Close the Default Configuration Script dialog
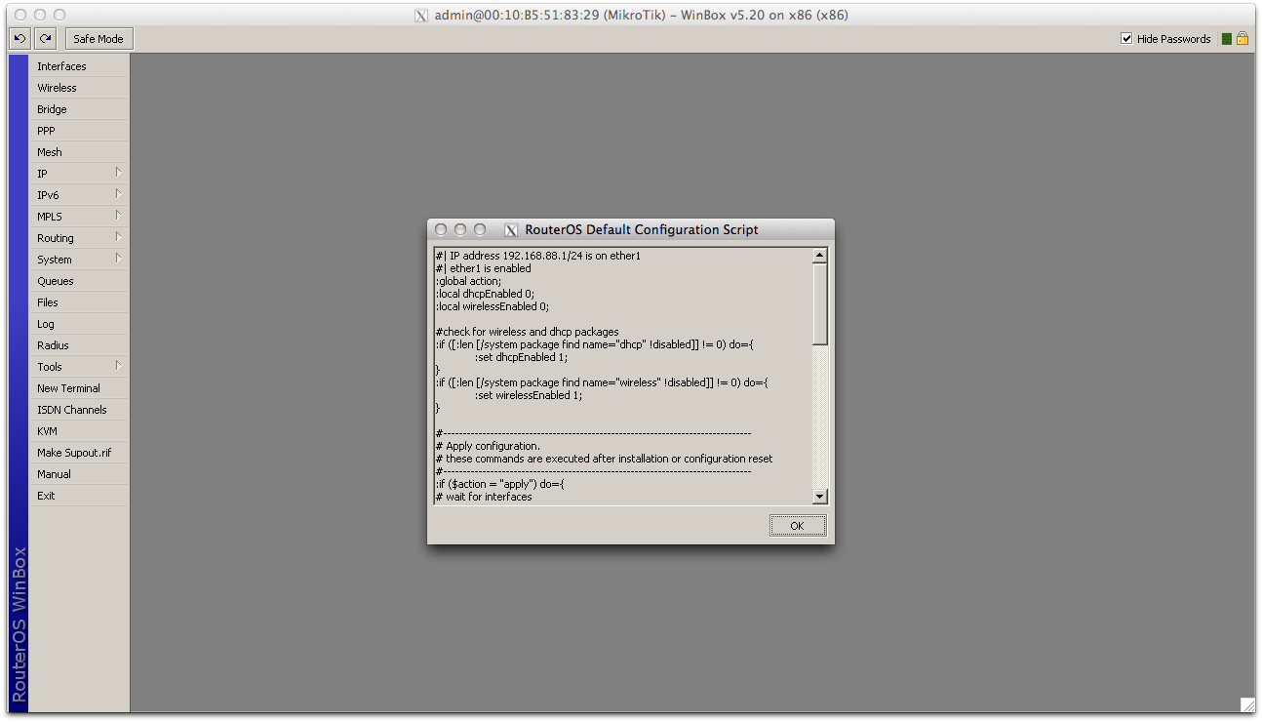Viewport: 1262px width, 722px height. coord(441,230)
